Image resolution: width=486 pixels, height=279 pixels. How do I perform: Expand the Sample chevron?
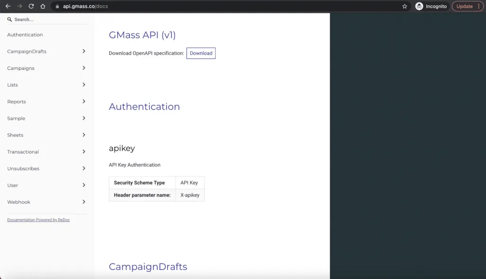(84, 118)
